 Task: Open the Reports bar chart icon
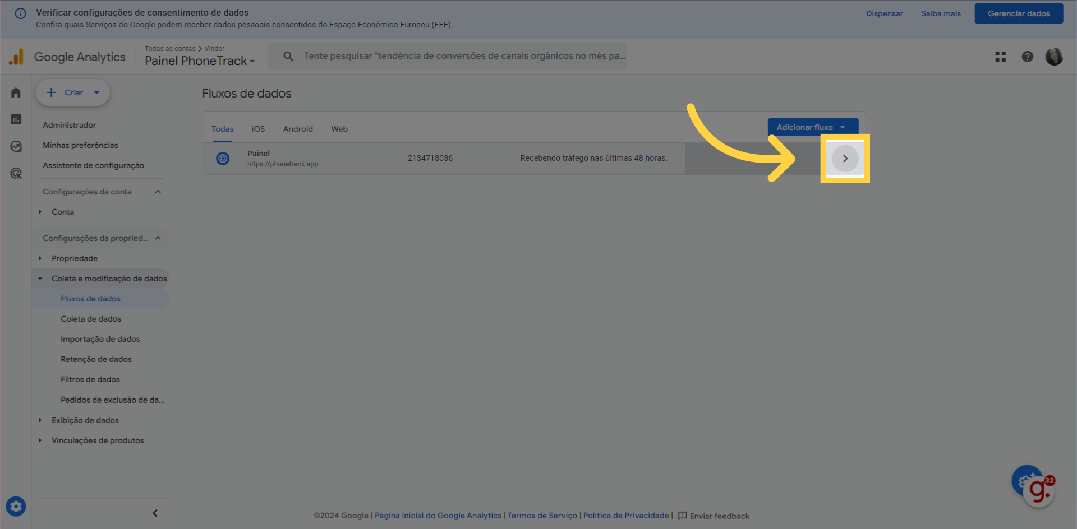pyautogui.click(x=16, y=119)
